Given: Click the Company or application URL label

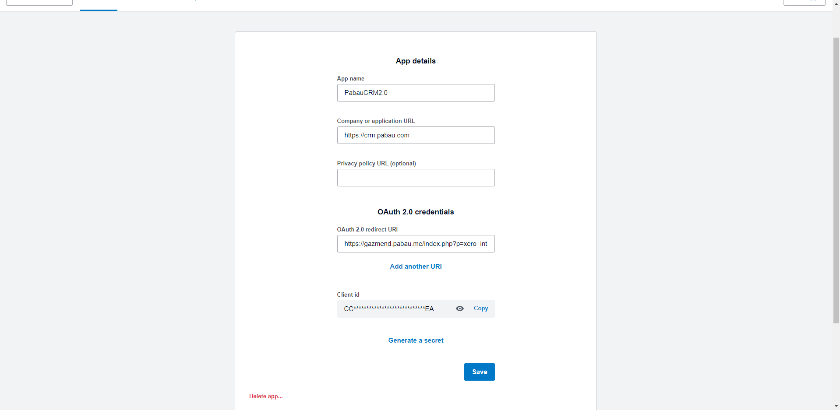Looking at the screenshot, I should [375, 121].
